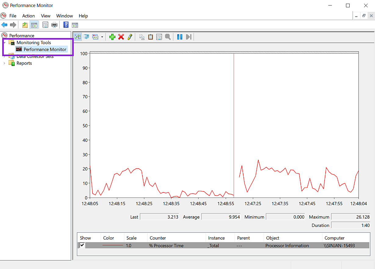Open the View menu
This screenshot has width=375, height=269.
(x=46, y=16)
